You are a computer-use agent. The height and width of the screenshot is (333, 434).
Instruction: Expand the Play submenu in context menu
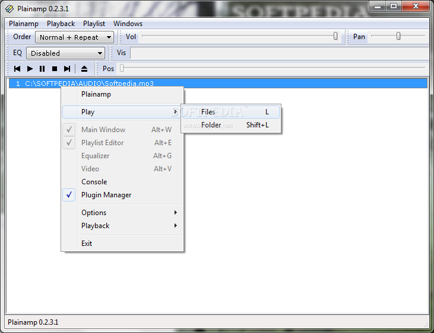pos(122,112)
